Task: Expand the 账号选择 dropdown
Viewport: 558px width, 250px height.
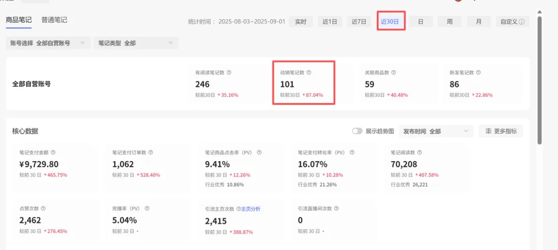Action: 49,43
